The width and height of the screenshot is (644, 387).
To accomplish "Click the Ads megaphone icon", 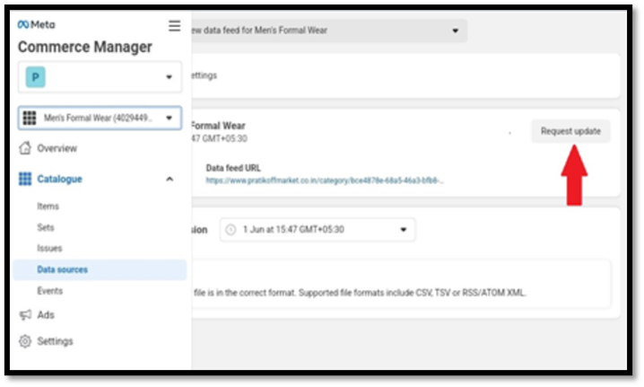I will coord(26,315).
